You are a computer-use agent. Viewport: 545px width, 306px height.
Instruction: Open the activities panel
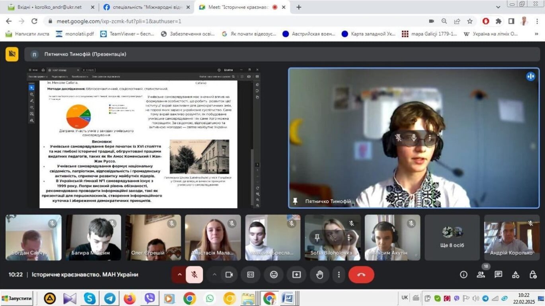[516, 275]
